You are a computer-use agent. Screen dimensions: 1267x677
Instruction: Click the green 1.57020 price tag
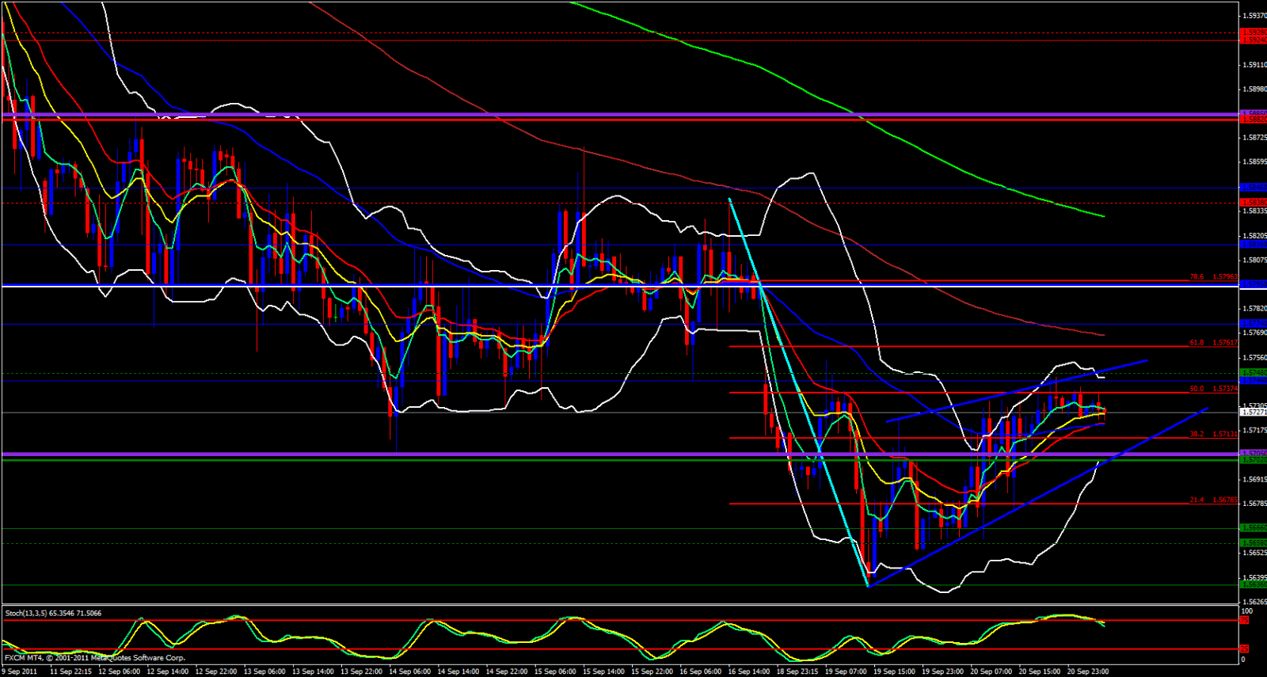click(1254, 459)
